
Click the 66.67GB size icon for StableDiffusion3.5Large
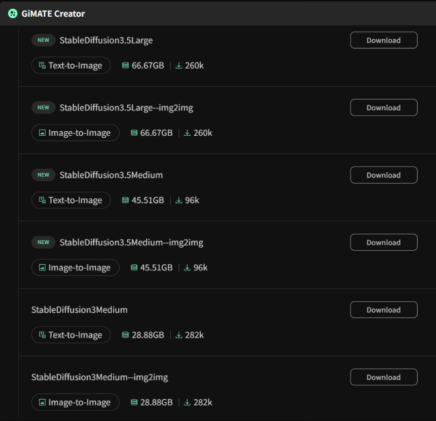point(125,65)
